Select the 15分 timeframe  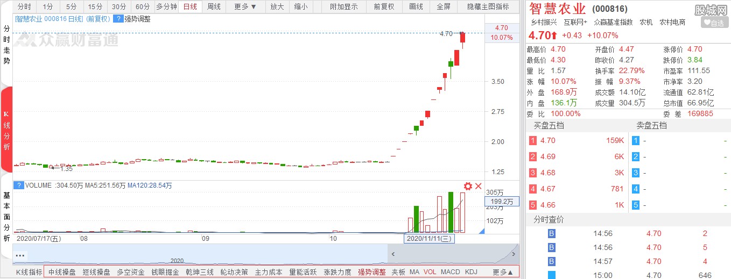tap(95, 6)
